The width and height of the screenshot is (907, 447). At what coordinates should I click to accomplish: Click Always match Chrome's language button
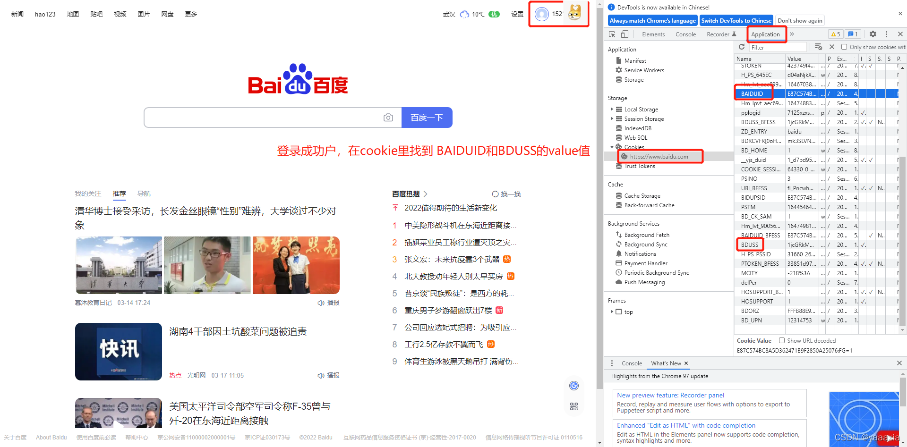pyautogui.click(x=652, y=20)
